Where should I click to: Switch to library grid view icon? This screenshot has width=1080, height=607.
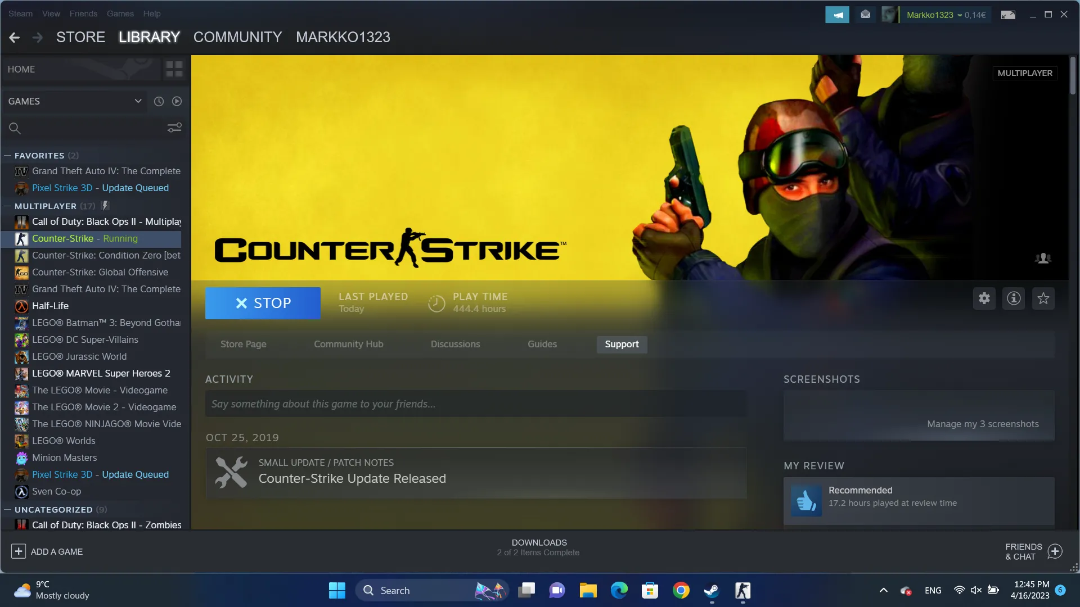(174, 69)
